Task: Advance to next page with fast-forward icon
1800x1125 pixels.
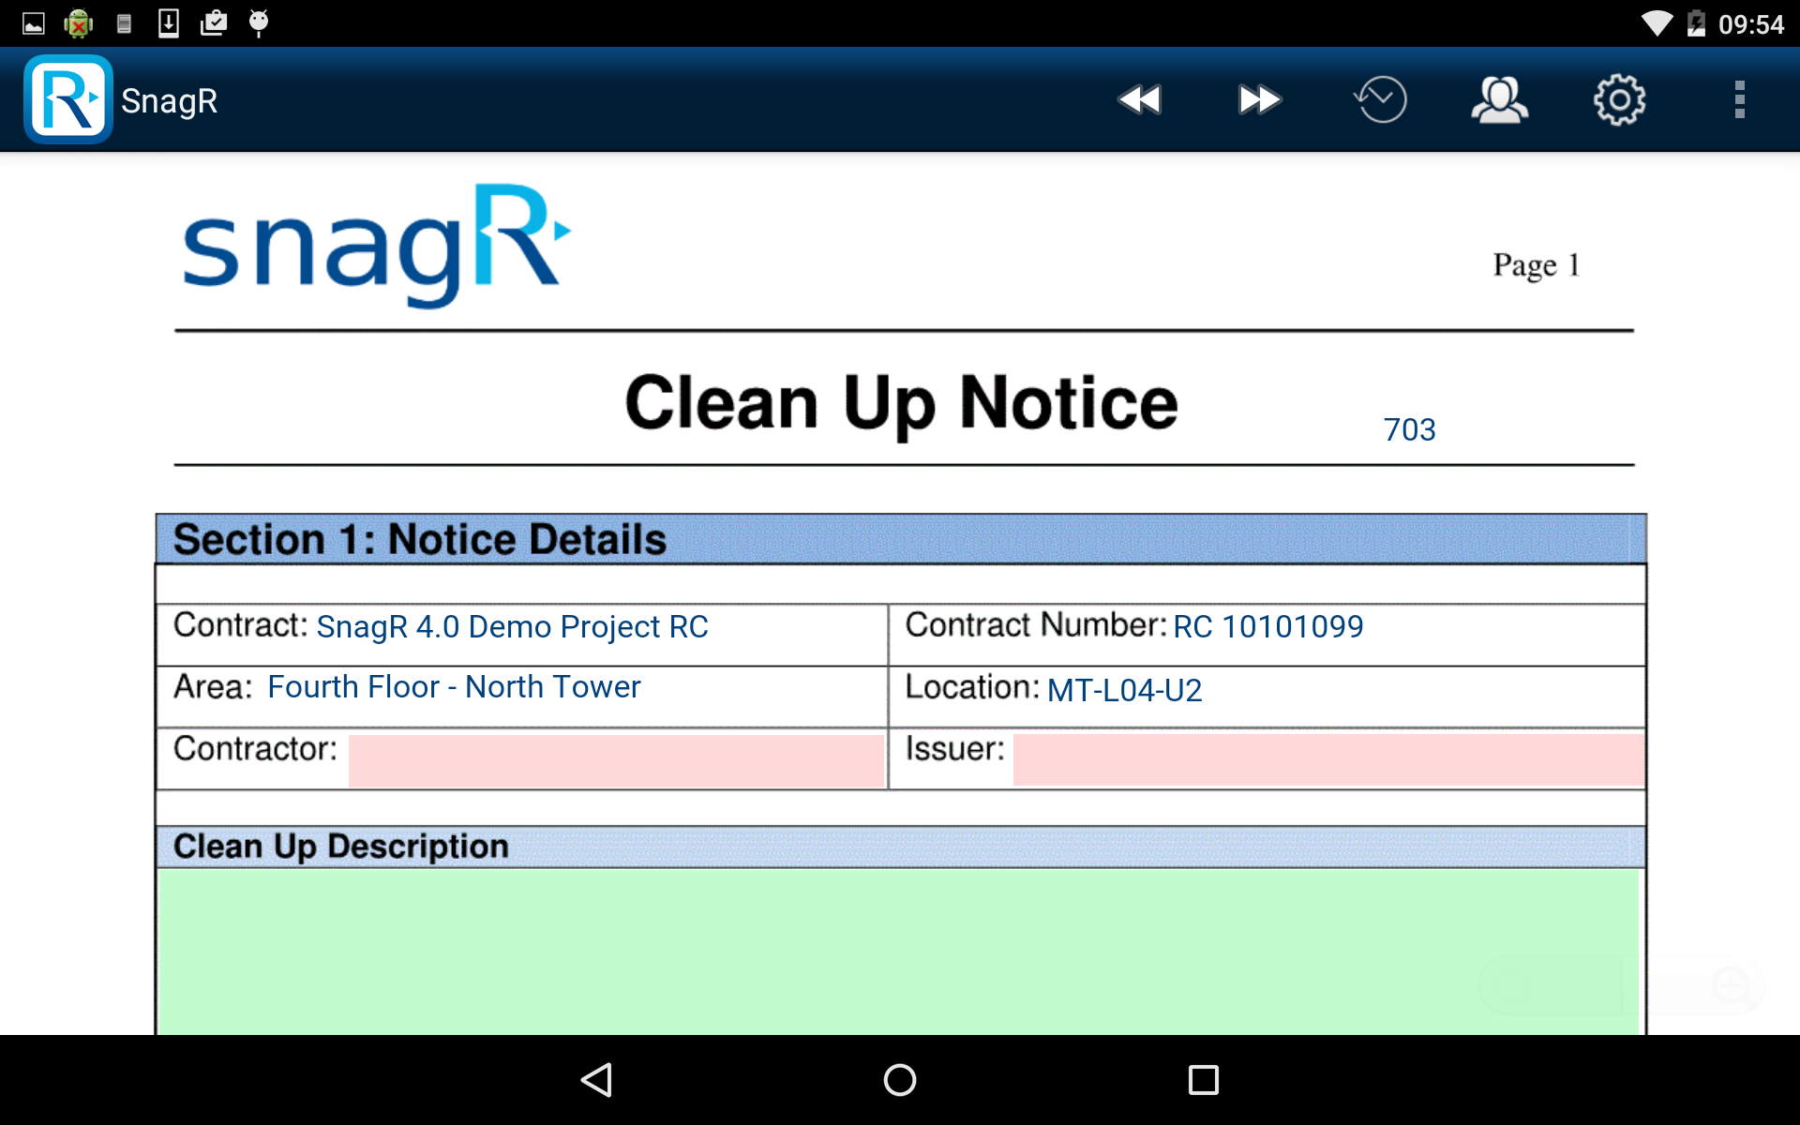Action: click(1259, 98)
